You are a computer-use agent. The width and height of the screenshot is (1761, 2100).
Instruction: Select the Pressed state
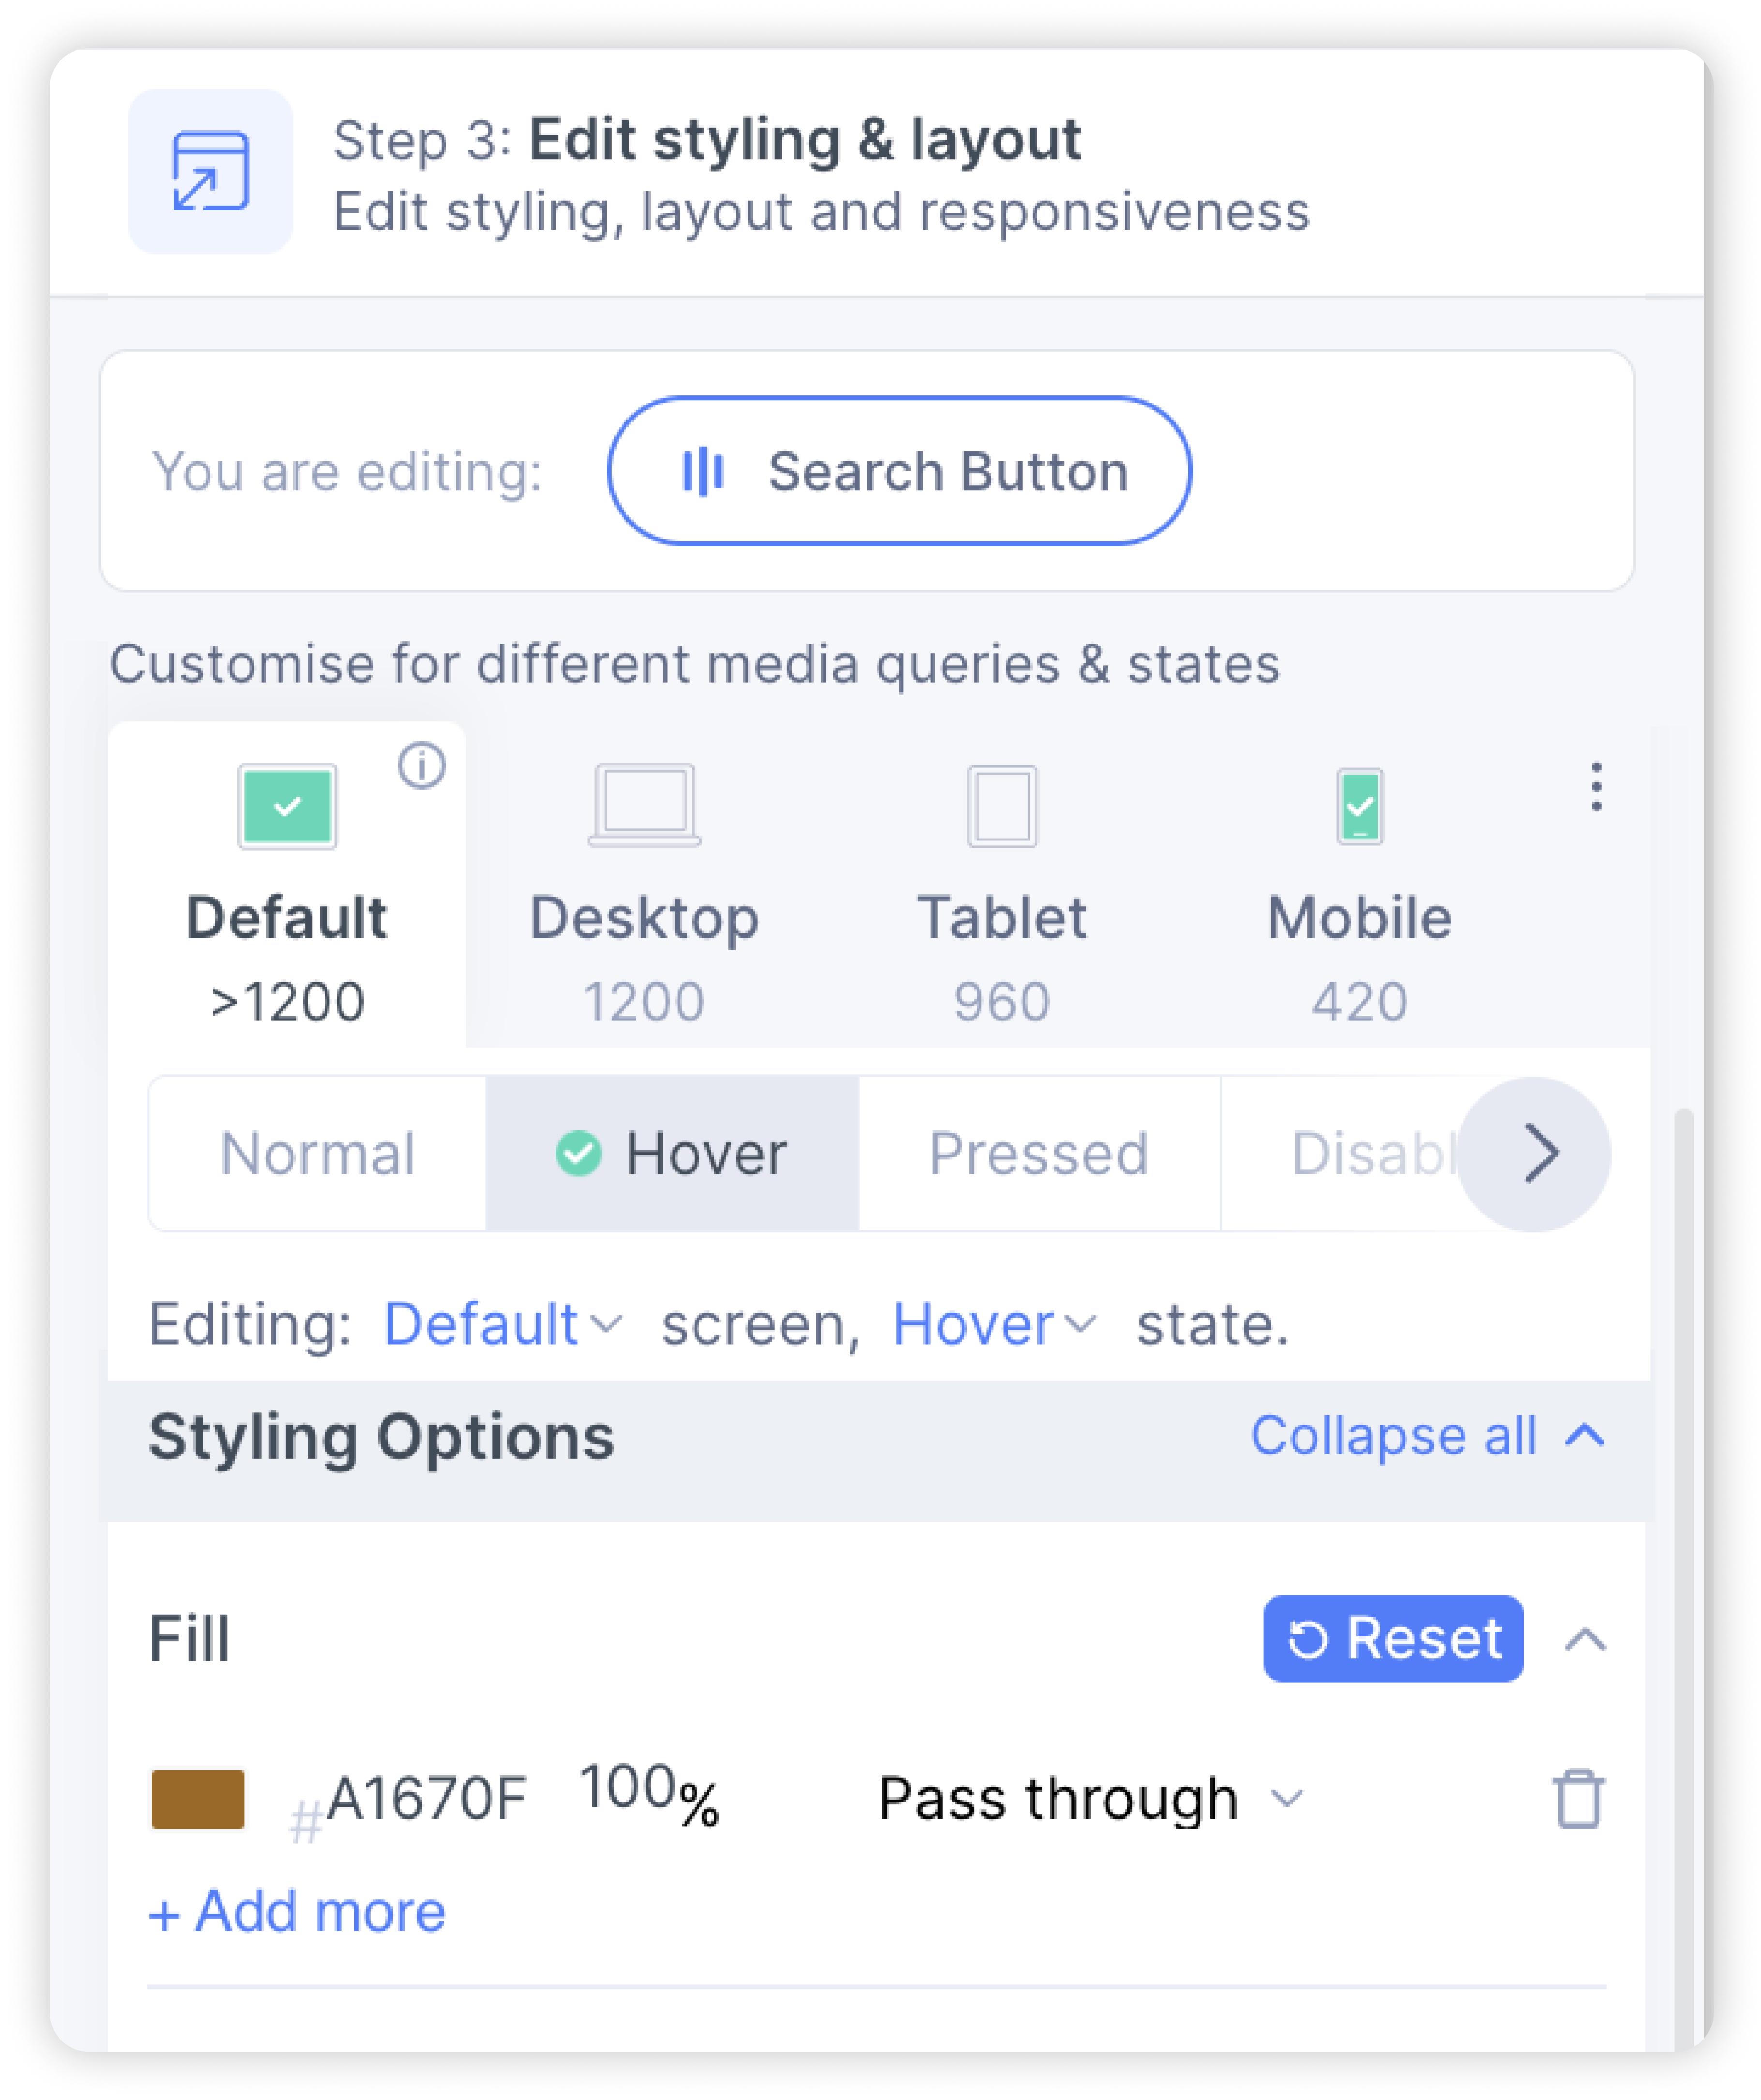click(x=1039, y=1153)
